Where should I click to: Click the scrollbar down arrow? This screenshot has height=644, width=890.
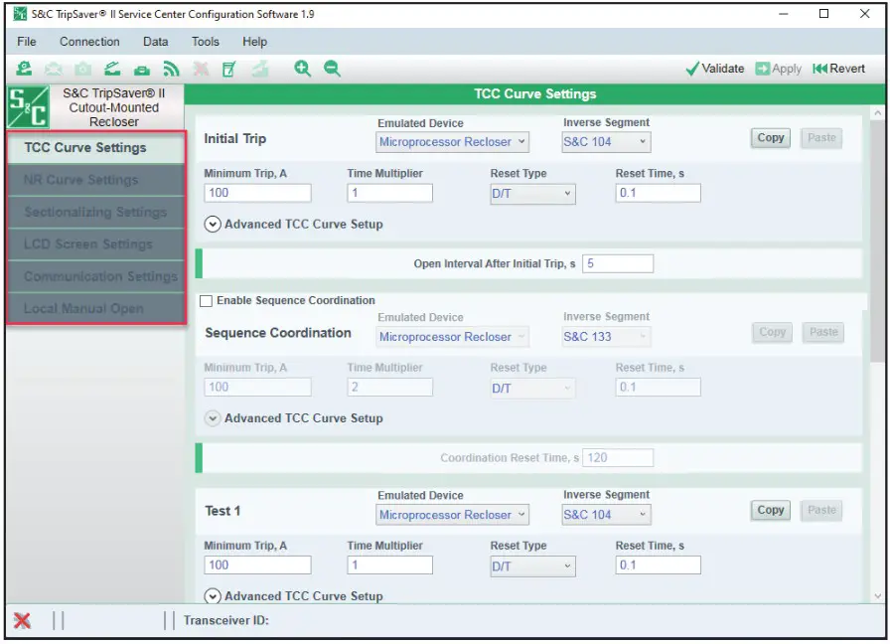(877, 596)
